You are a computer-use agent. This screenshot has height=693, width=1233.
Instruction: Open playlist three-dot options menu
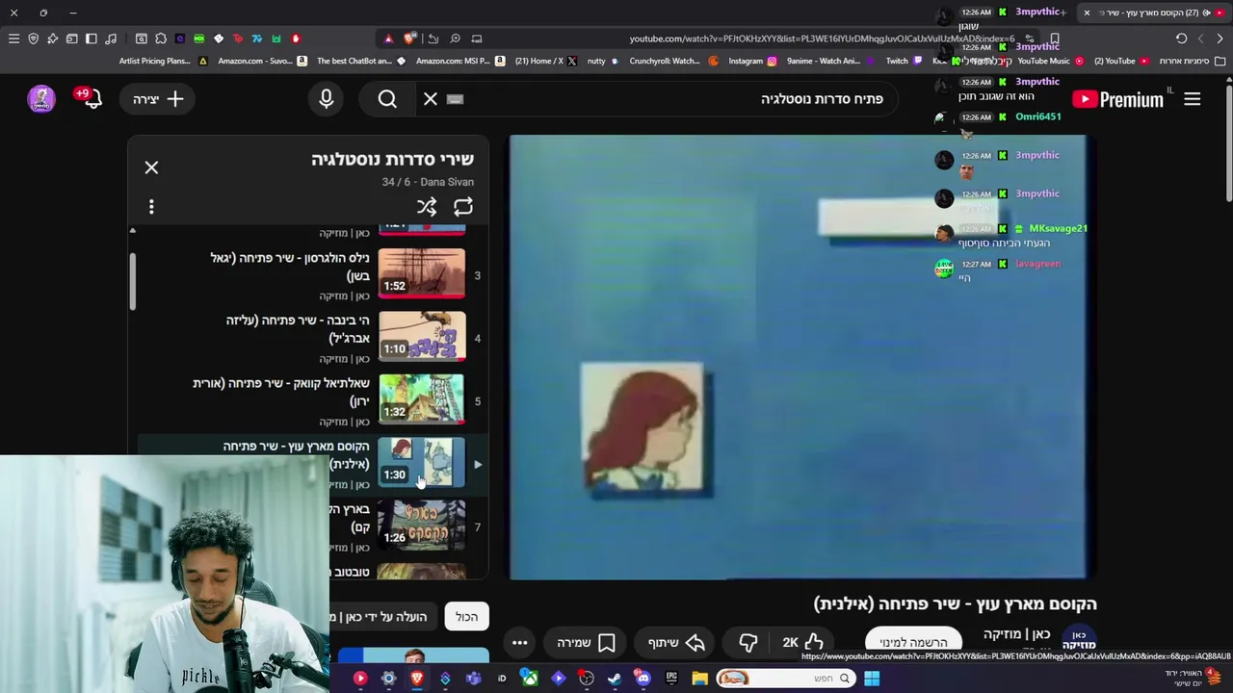[151, 207]
